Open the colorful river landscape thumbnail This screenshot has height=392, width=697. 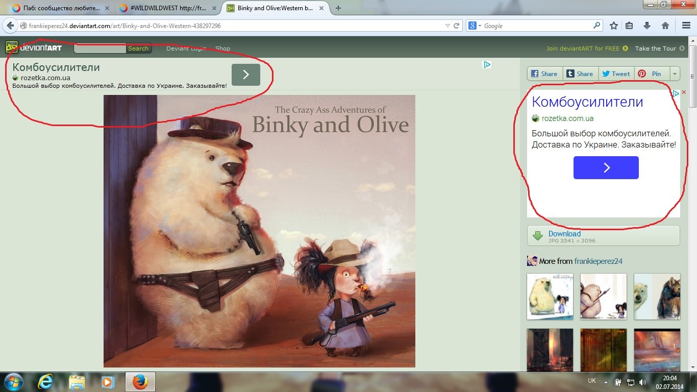657,350
